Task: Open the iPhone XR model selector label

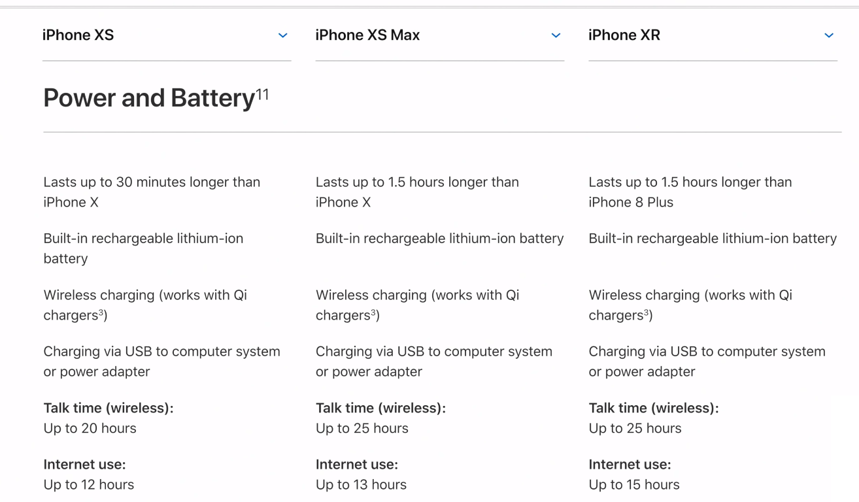Action: 624,35
